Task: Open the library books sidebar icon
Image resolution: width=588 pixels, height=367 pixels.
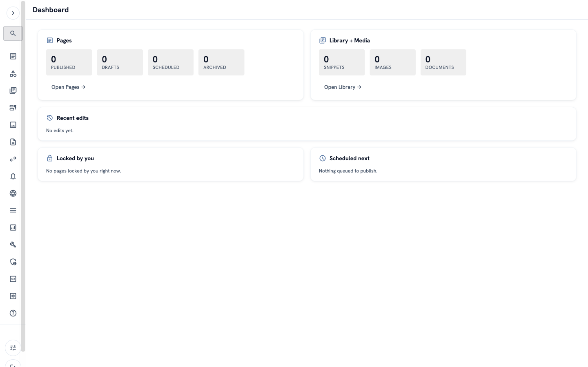Action: (x=13, y=91)
